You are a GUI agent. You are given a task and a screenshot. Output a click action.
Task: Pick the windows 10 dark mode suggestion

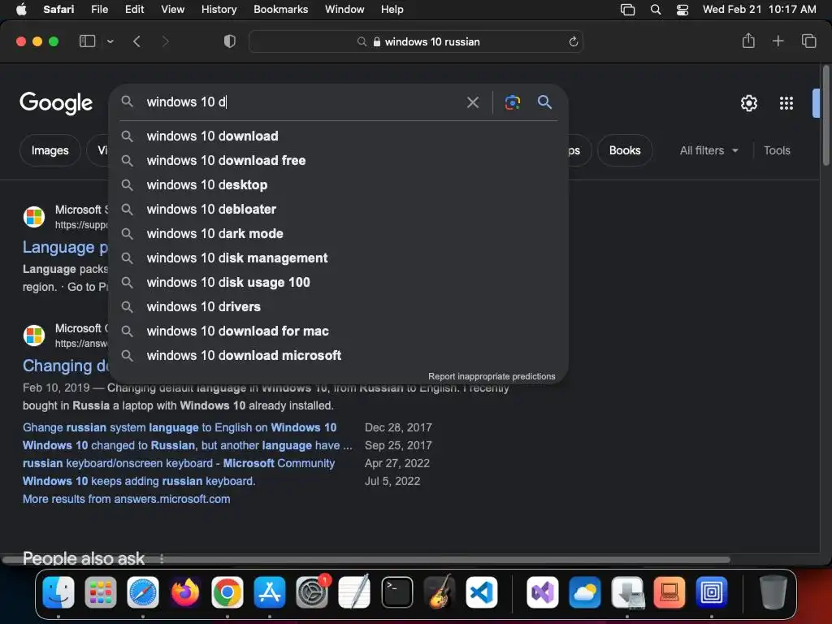tap(339, 233)
